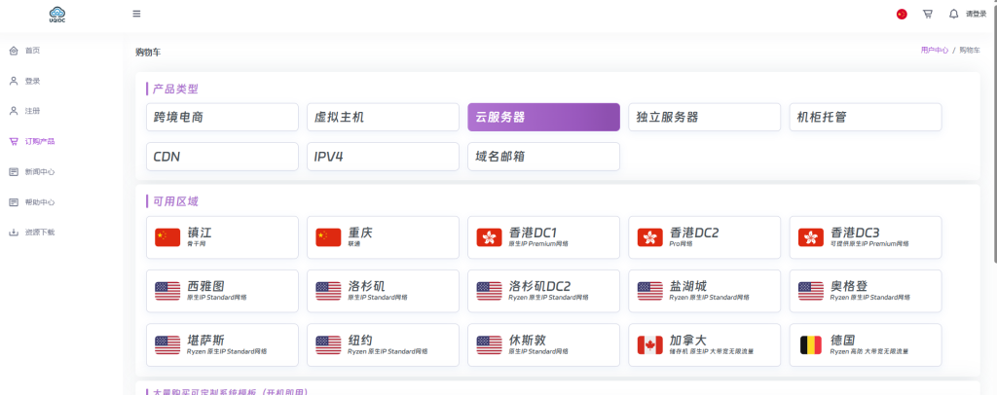Select the 镇江 region option
997x395 pixels.
[x=222, y=236]
